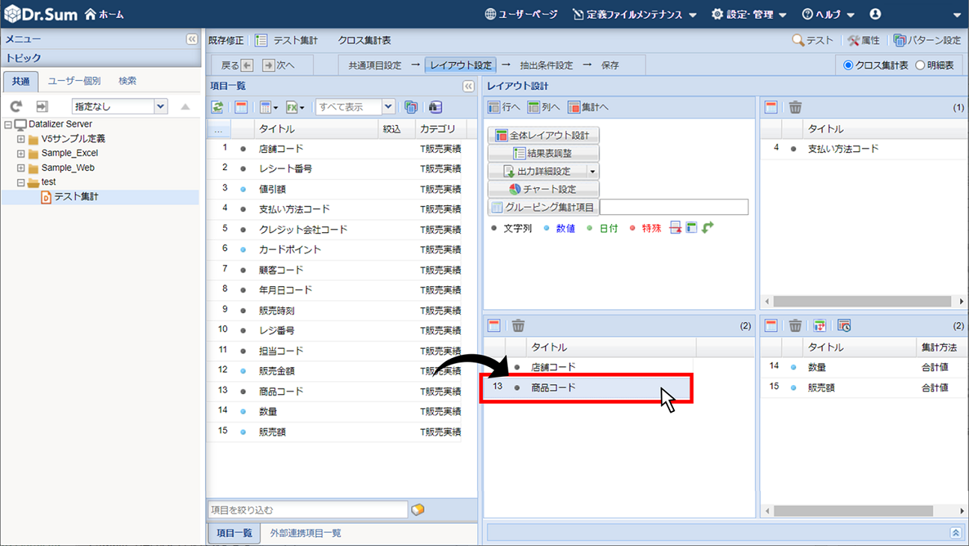
Task: Collapse the test folder in tree
Action: [x=21, y=182]
